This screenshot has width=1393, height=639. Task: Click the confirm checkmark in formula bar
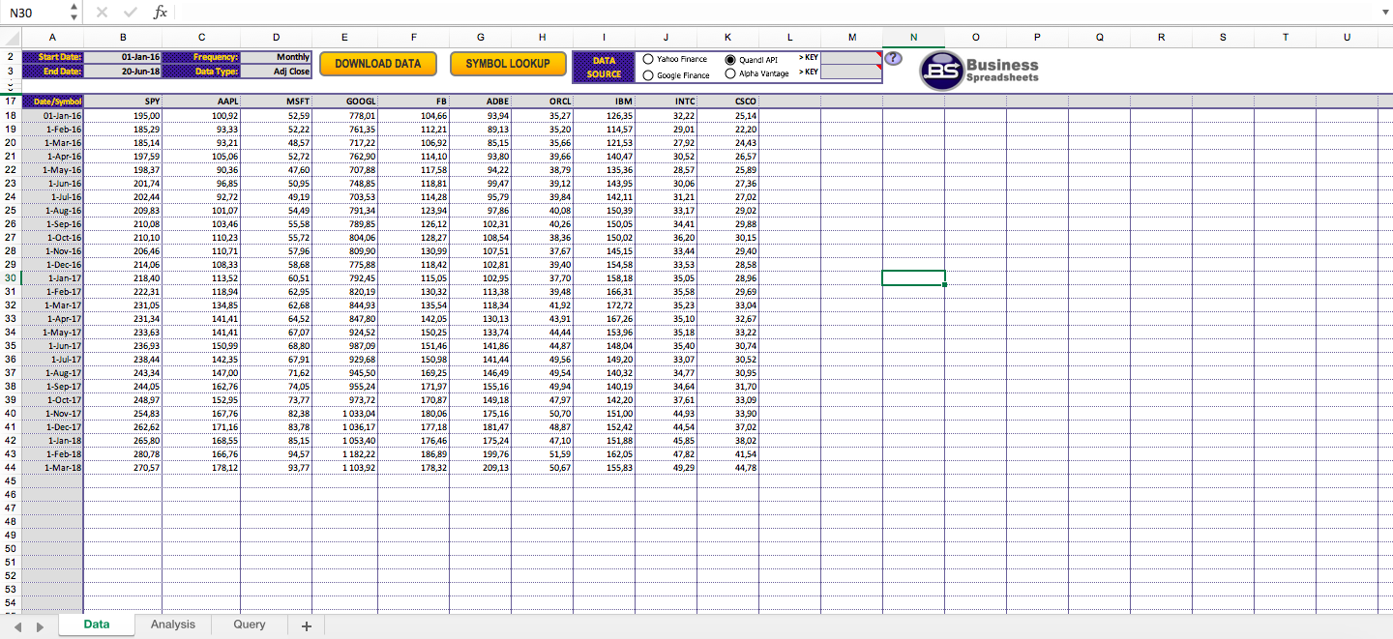(131, 13)
